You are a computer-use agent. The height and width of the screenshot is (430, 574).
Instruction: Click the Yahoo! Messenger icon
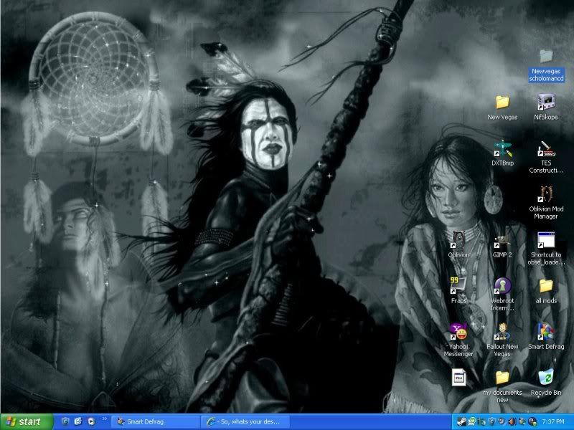tap(458, 332)
